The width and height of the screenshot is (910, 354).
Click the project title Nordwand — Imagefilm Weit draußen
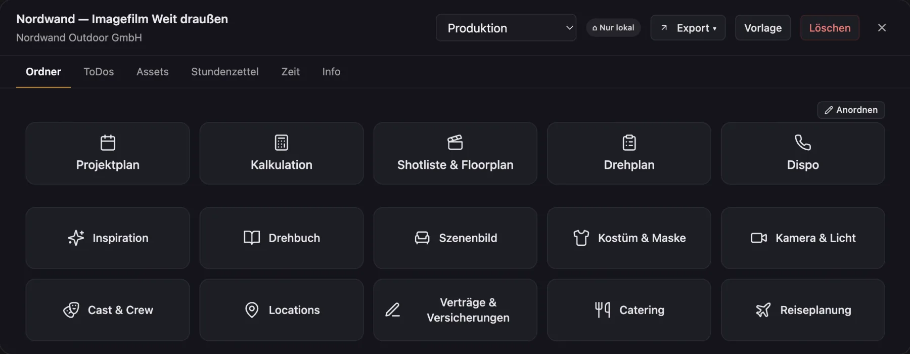tap(122, 19)
